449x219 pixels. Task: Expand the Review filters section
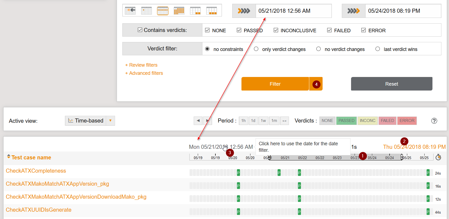[141, 65]
